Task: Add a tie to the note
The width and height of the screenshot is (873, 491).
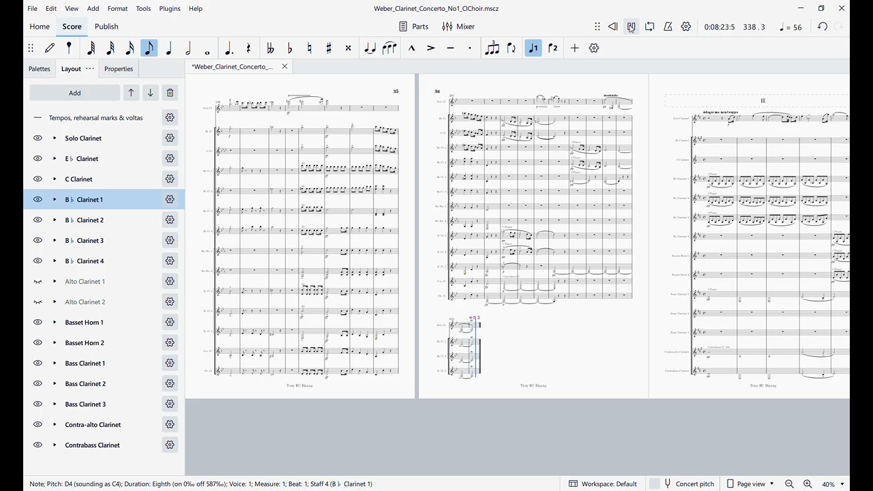Action: click(370, 48)
